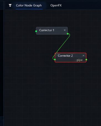Click the pipe label on Corrector 2
101x126 pixels.
tap(80, 60)
